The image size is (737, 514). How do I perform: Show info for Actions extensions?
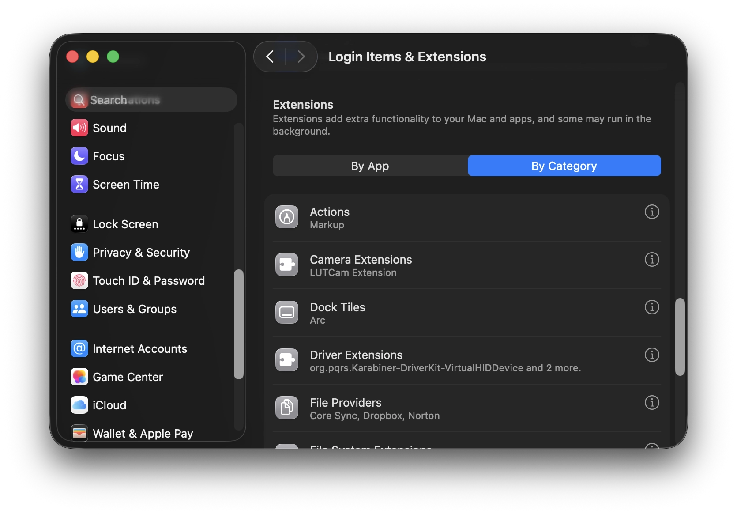coord(652,212)
